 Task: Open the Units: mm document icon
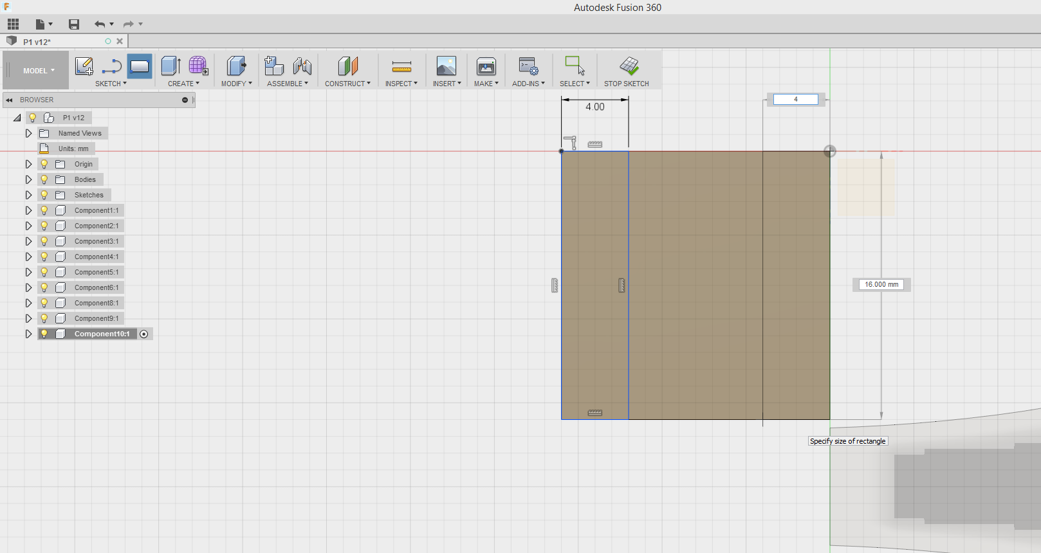click(x=44, y=149)
